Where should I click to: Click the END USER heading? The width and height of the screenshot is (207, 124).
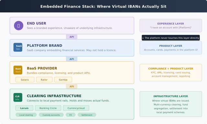(x=37, y=23)
